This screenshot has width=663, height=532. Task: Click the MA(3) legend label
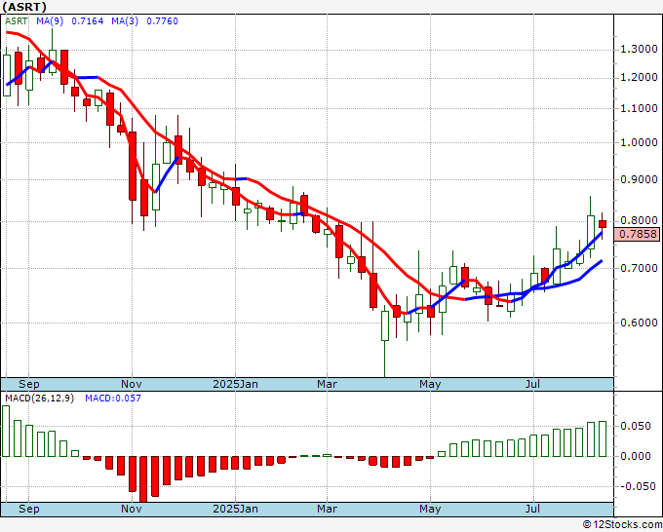[125, 21]
